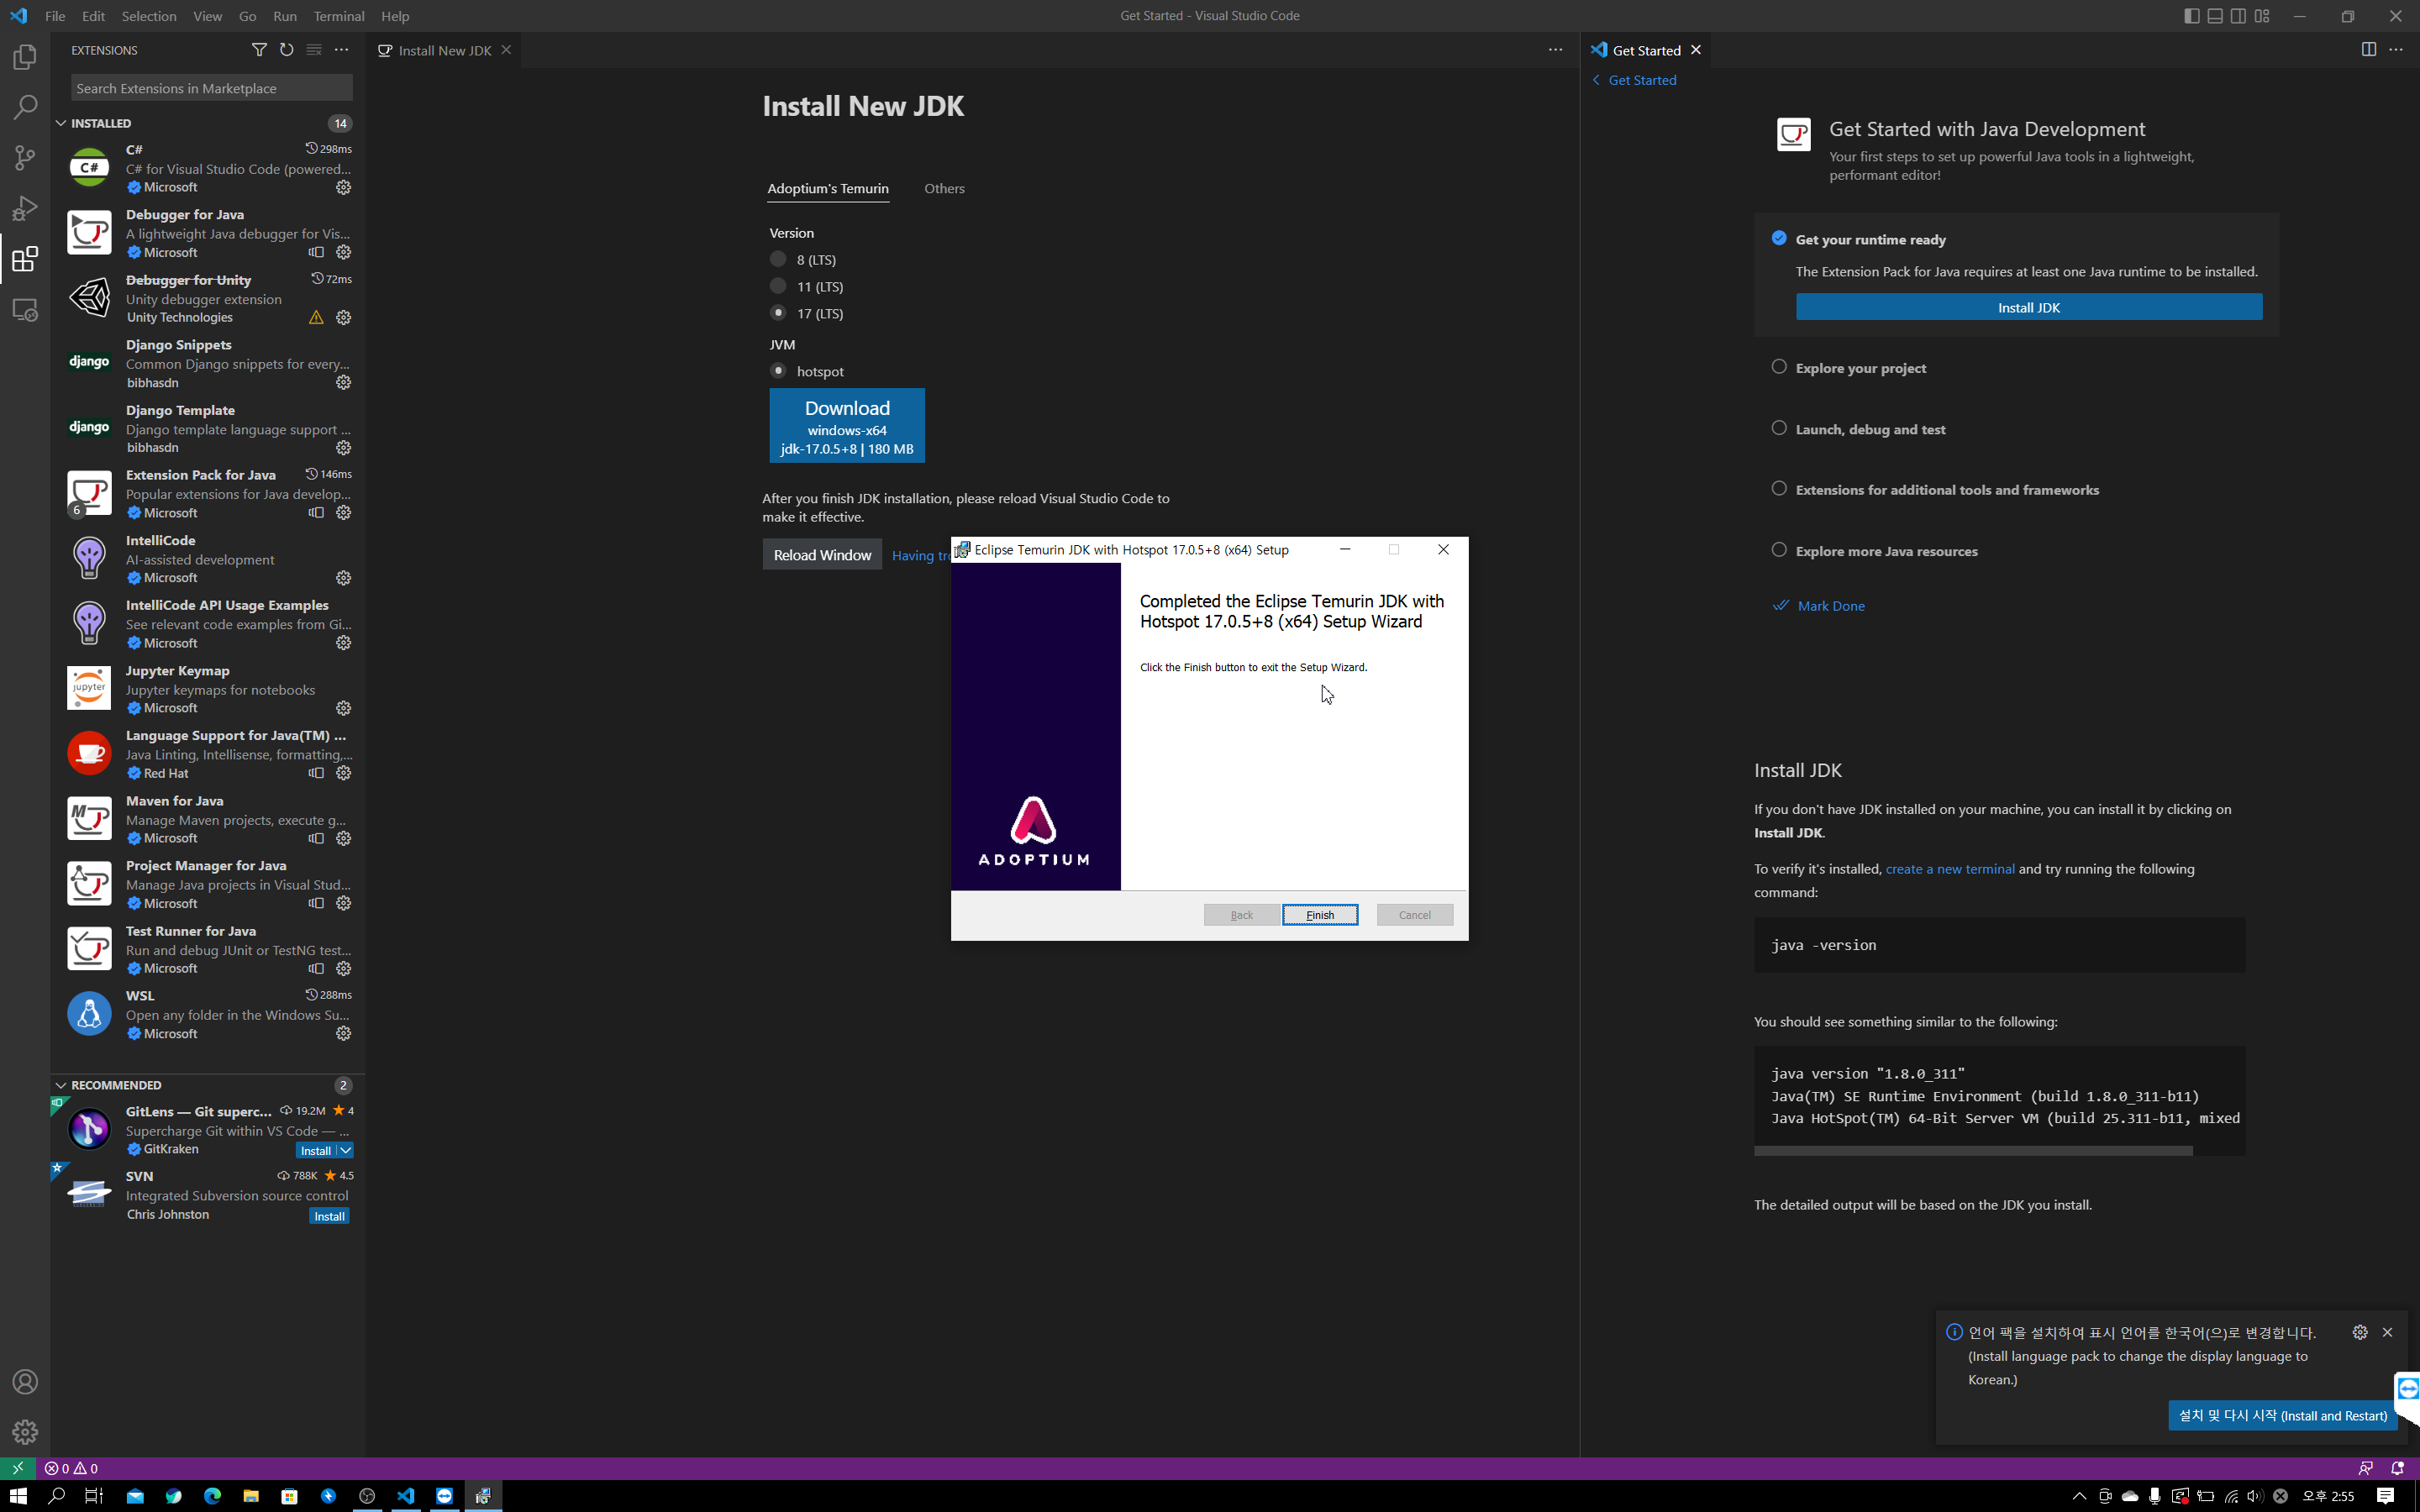
Task: Check the Get your runtime ready step
Action: point(1779,238)
